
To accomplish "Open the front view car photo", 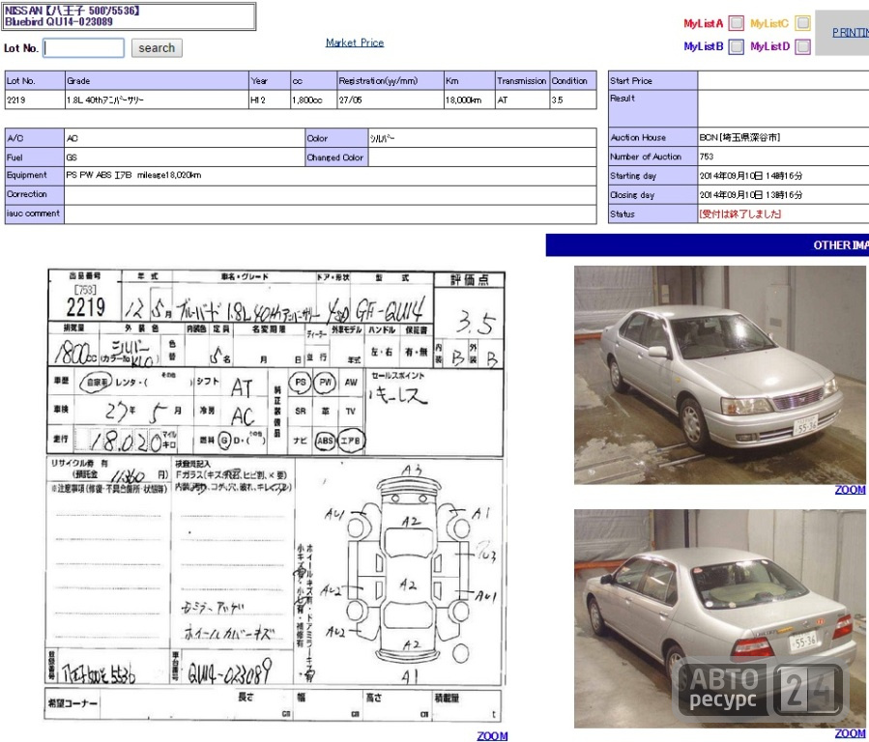I will click(719, 375).
